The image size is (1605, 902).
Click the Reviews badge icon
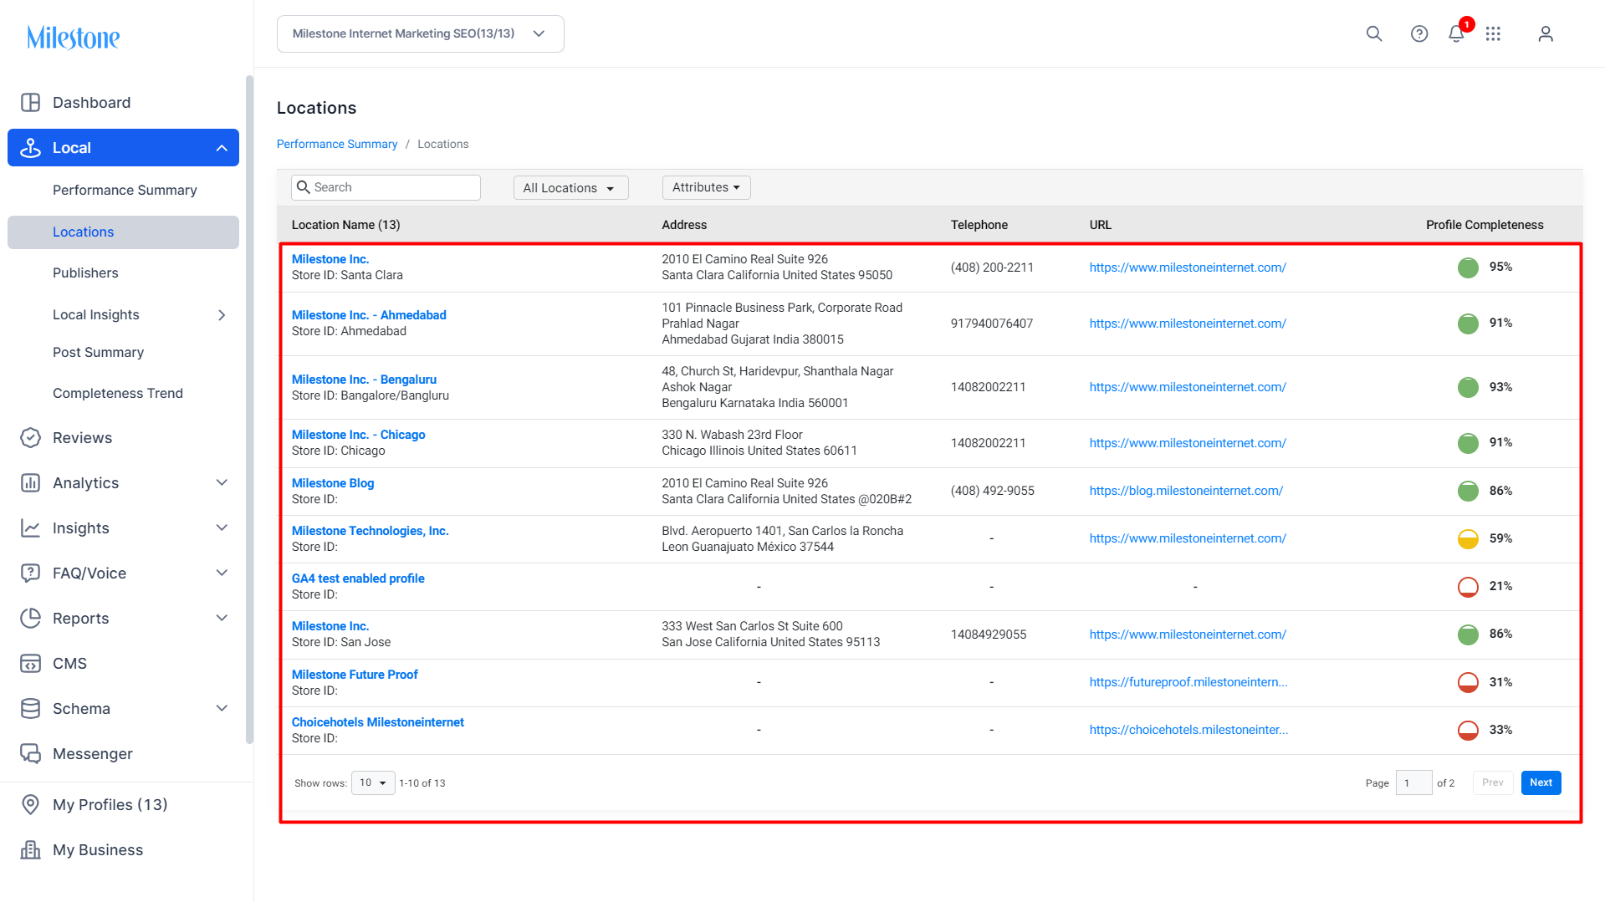pos(31,438)
